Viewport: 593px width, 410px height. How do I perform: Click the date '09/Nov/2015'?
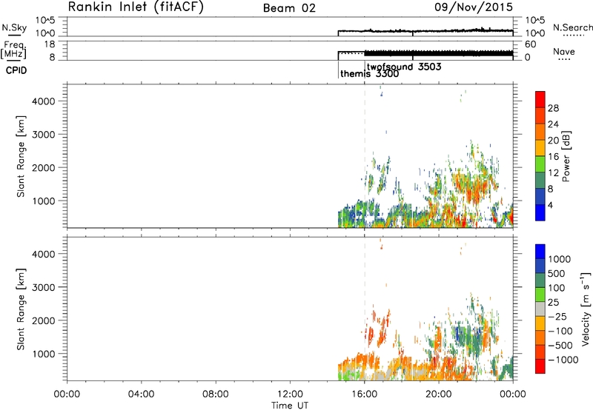(474, 7)
